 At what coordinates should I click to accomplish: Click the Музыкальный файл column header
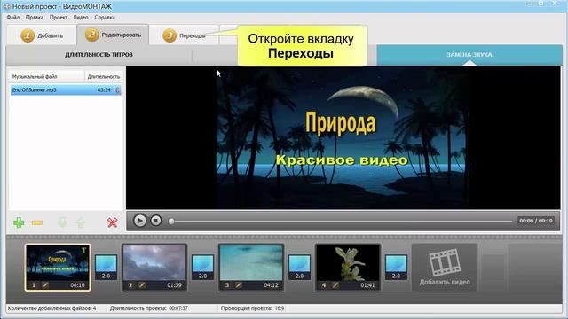click(47, 77)
